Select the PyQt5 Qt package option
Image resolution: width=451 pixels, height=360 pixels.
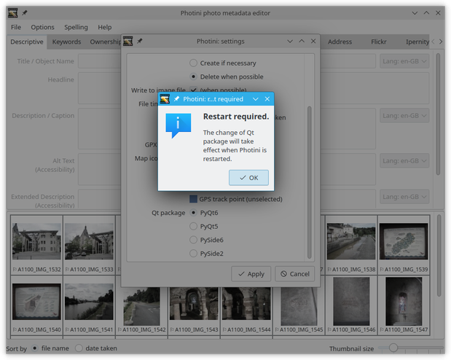[x=193, y=226]
